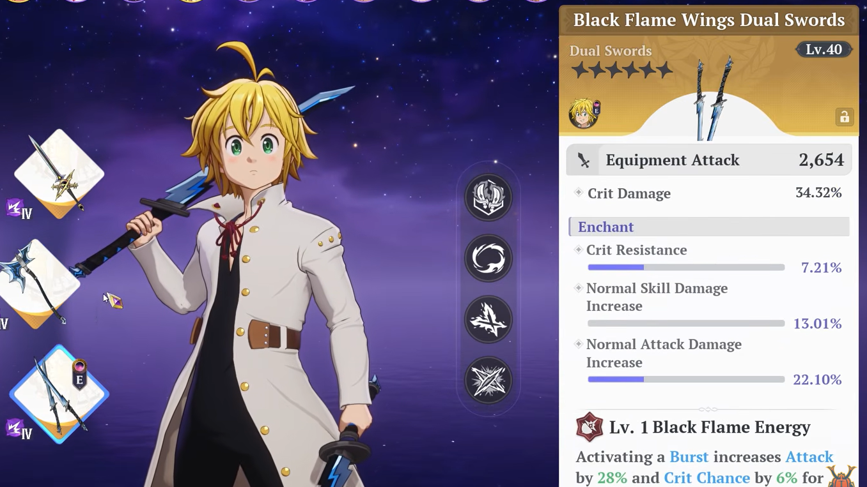Click the Crit Resistance enchant bar
This screenshot has width=867, height=487.
coord(685,267)
